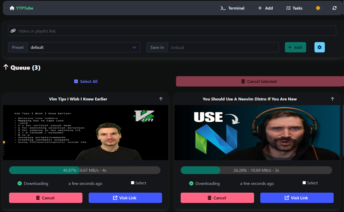Open the Tasks page
This screenshot has height=212, width=344.
click(294, 8)
